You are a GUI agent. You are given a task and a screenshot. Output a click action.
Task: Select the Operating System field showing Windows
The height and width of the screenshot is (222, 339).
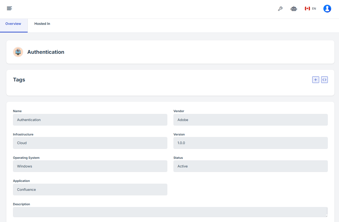click(90, 166)
